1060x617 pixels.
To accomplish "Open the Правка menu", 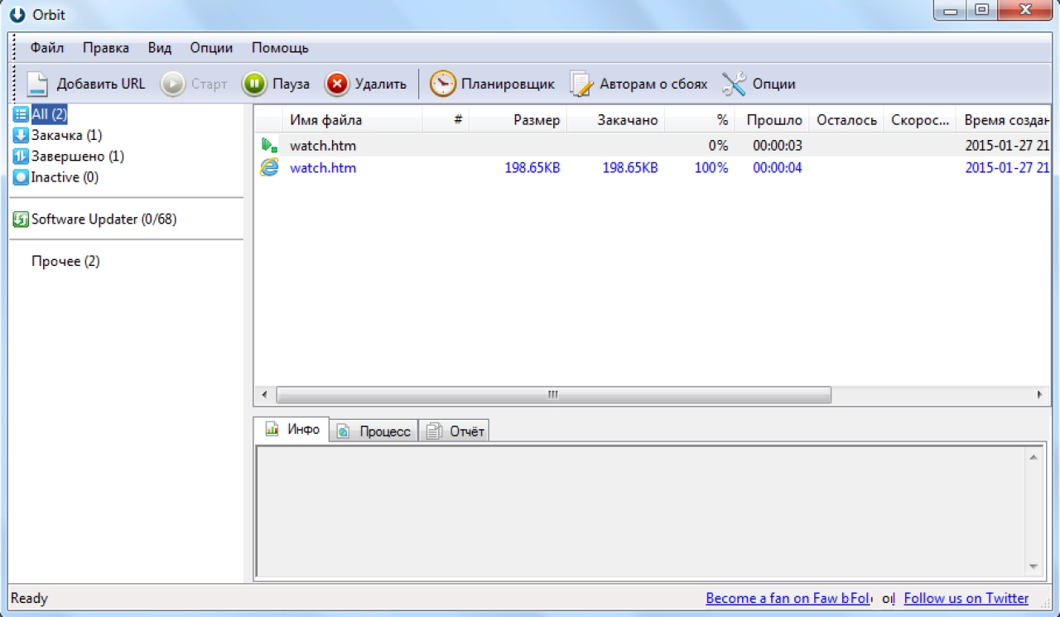I will [x=106, y=48].
